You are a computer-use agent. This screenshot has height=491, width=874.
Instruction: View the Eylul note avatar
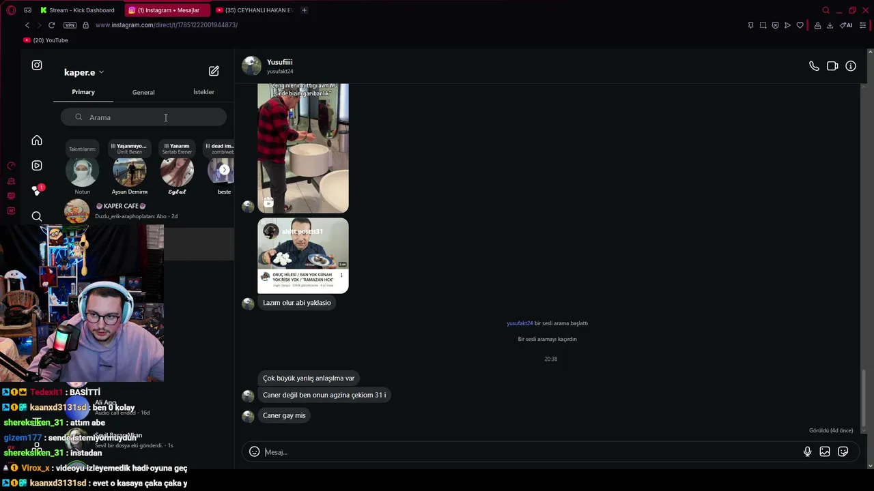point(177,172)
